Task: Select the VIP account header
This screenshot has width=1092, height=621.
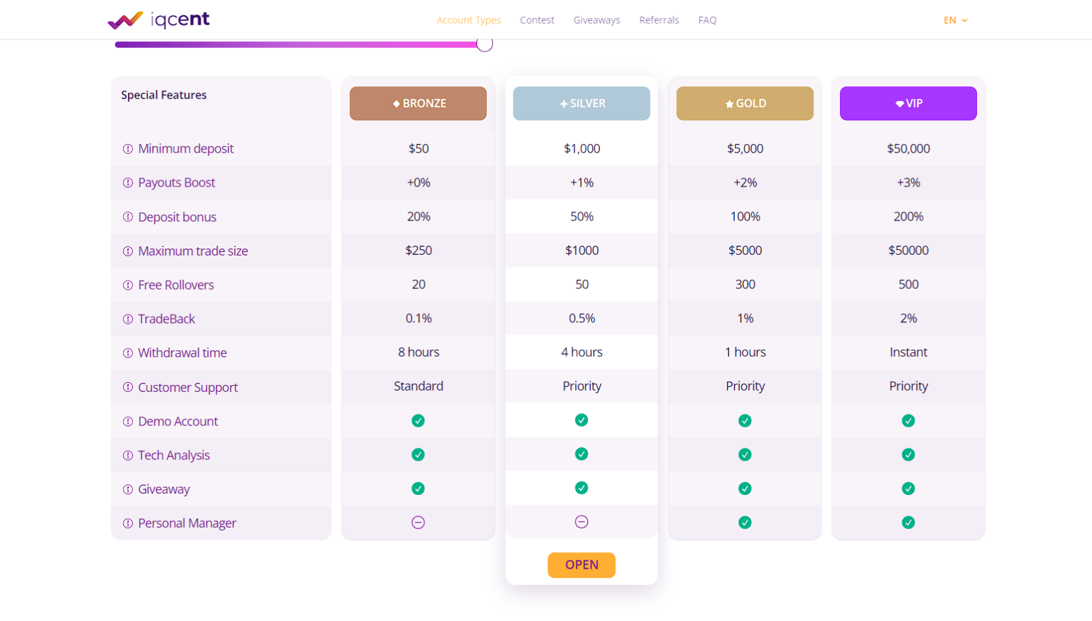Action: (908, 103)
